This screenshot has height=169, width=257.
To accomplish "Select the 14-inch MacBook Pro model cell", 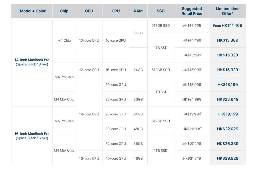I will coord(32,62).
